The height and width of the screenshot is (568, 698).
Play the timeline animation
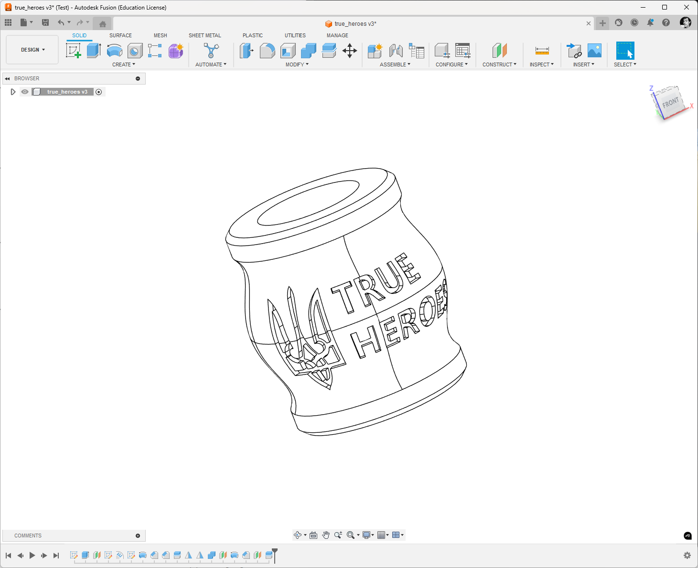click(x=32, y=555)
